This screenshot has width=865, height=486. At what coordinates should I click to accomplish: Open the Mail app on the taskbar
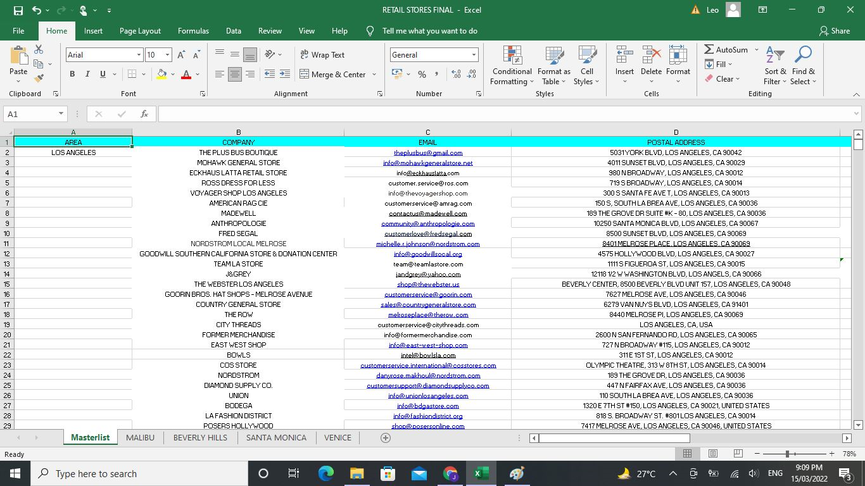(419, 473)
